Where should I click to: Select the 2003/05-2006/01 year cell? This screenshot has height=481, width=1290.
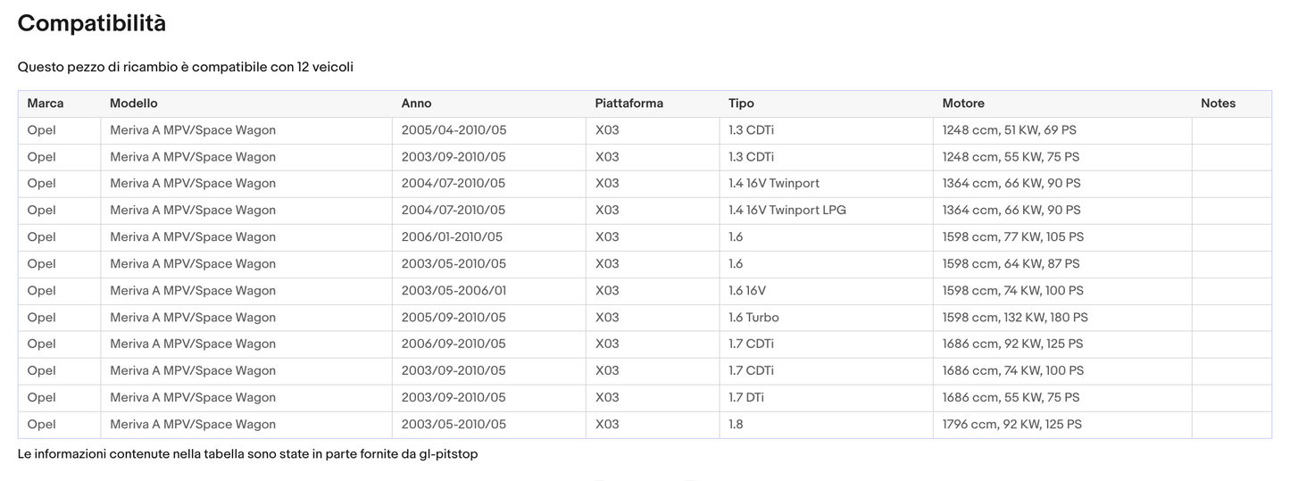454,291
